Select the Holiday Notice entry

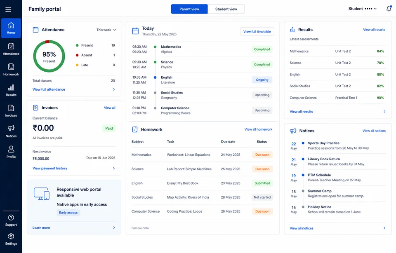pos(338,209)
